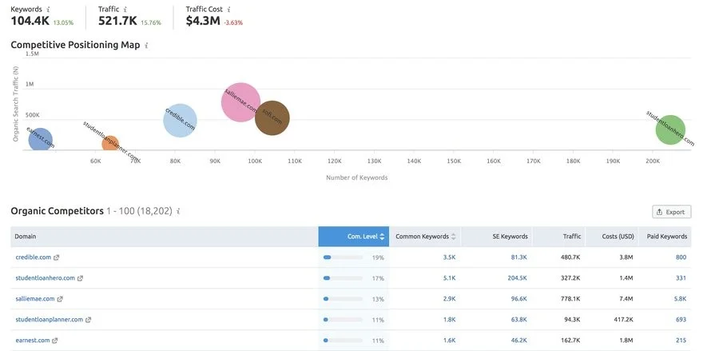Open credible.com domain link

pos(33,257)
